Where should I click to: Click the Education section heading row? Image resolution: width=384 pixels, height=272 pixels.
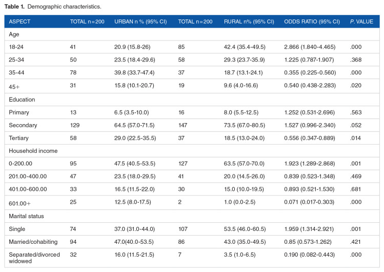[21, 99]
